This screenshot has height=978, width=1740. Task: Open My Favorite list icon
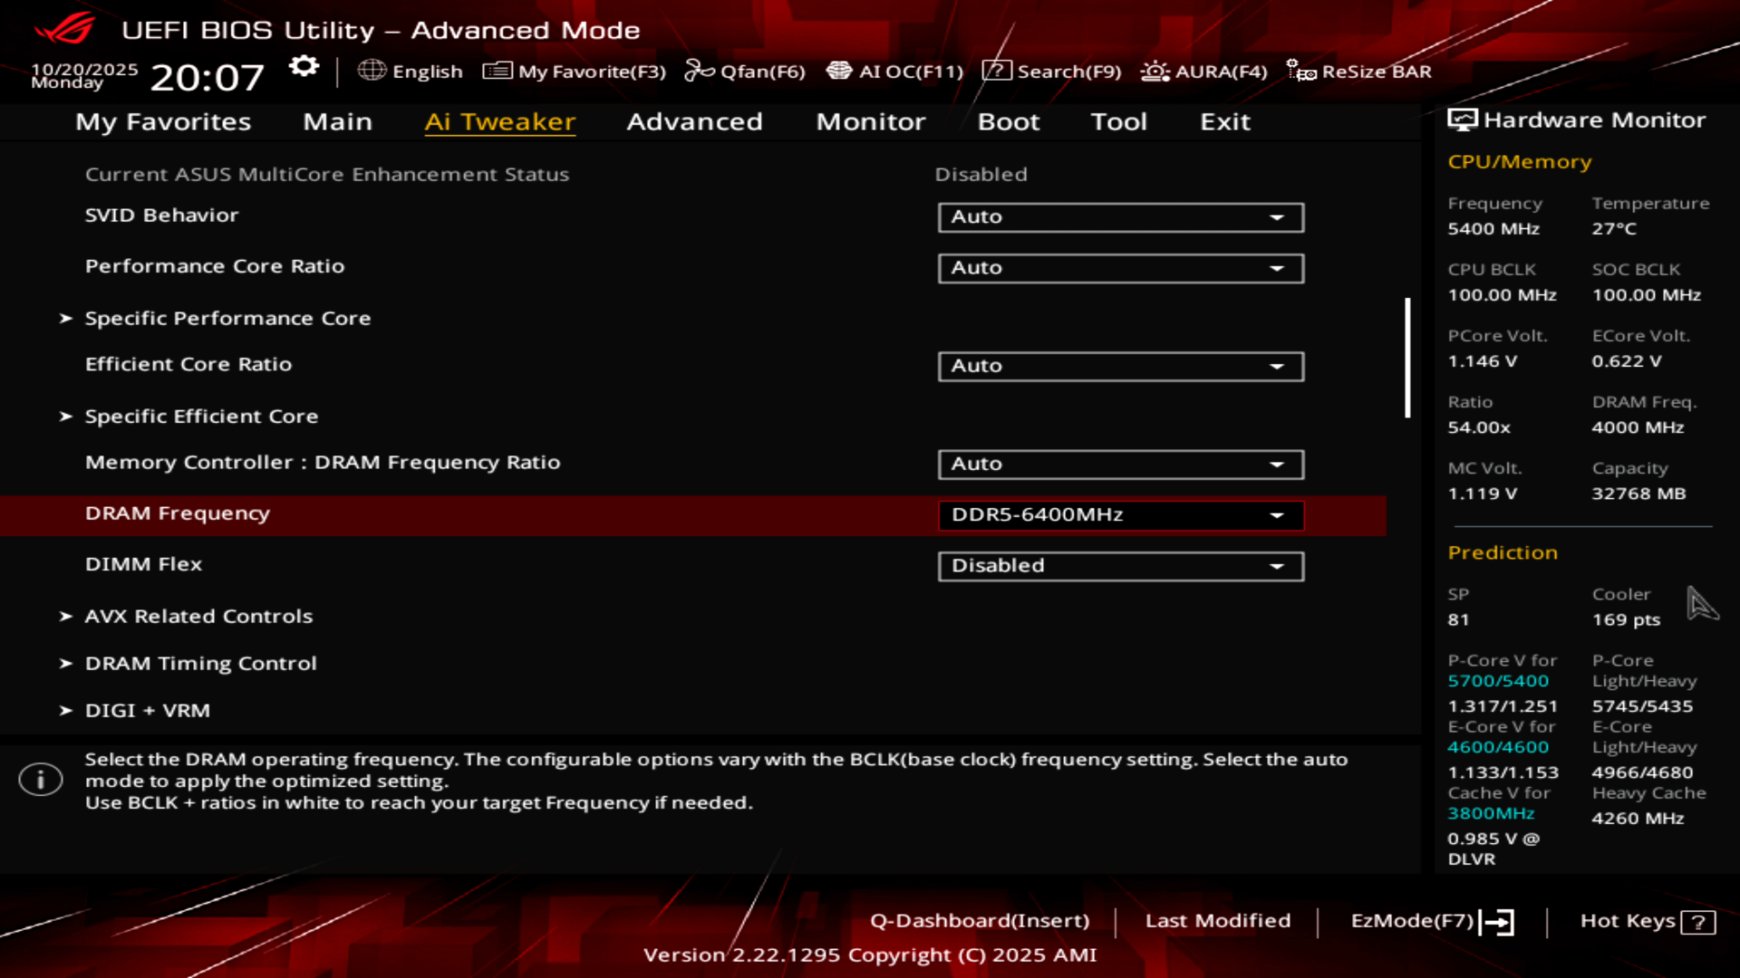tap(497, 71)
